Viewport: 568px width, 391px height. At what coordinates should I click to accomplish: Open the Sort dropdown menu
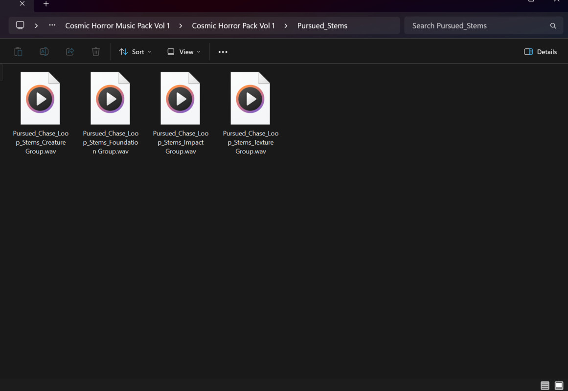point(135,52)
